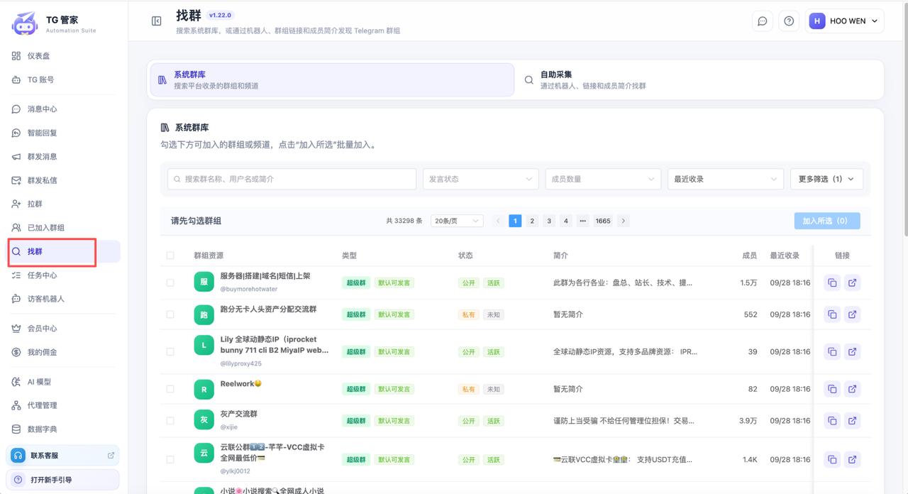This screenshot has height=494, width=908.
Task: Open external-link icon beside 联系客服
Action: (111, 456)
